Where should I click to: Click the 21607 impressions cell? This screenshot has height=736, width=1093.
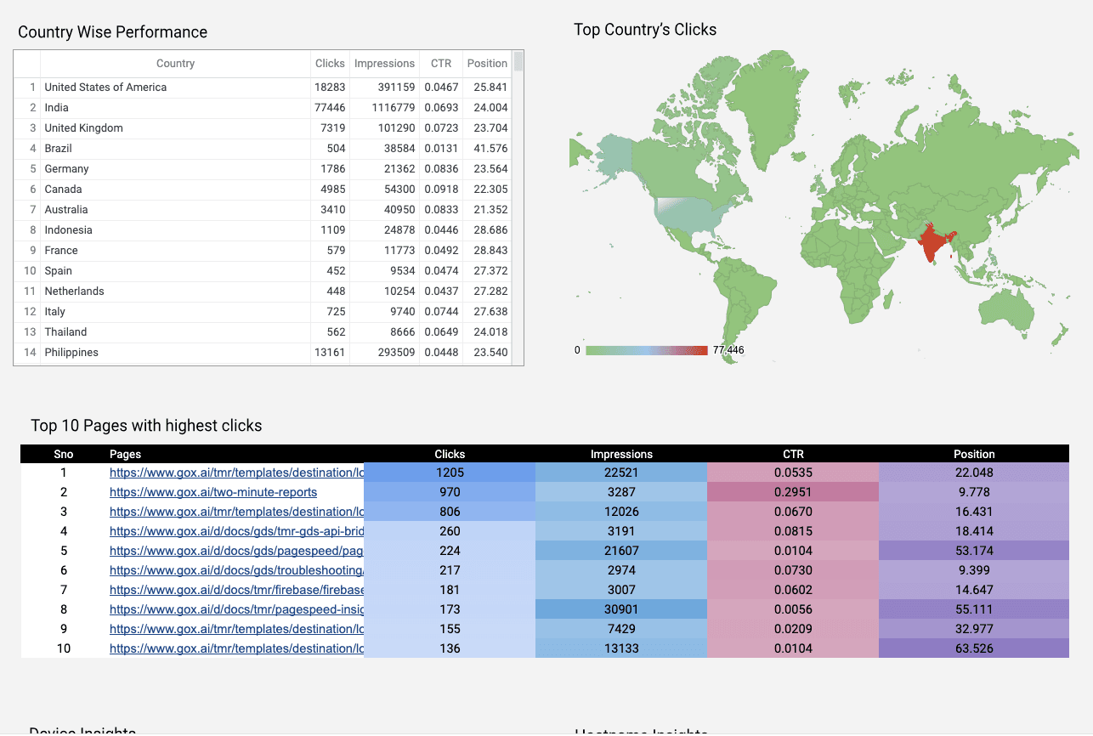621,551
